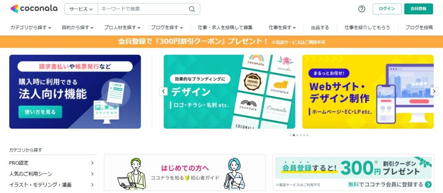Expand PRO認定 category chevron
This screenshot has width=443, height=193.
click(x=92, y=163)
